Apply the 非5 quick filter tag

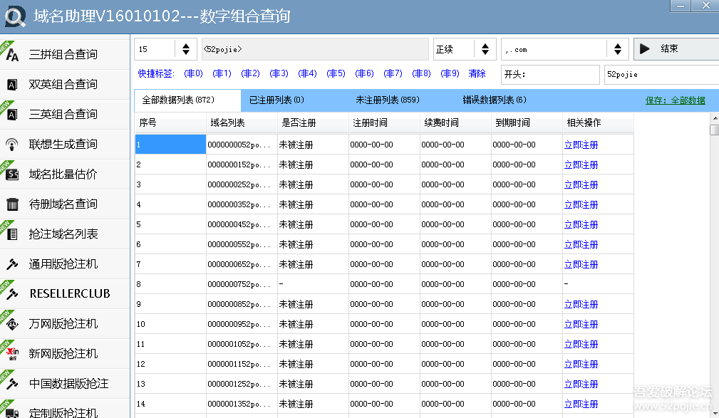336,73
